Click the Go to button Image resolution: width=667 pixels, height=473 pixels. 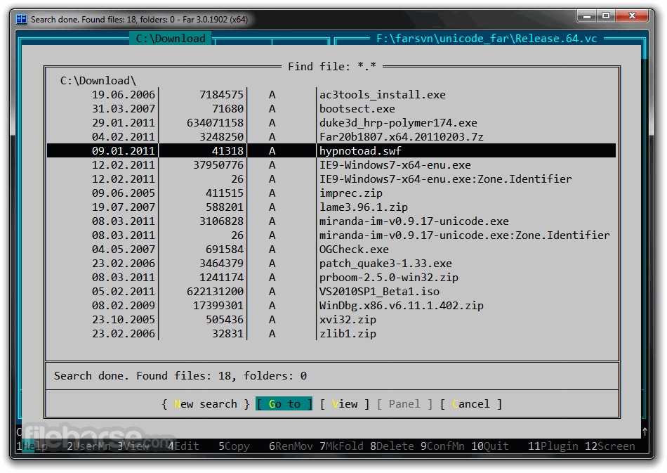coord(283,403)
